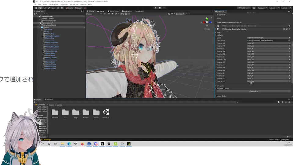The width and height of the screenshot is (293, 165).
Task: Open the Assets menu
Action: coord(45,5)
